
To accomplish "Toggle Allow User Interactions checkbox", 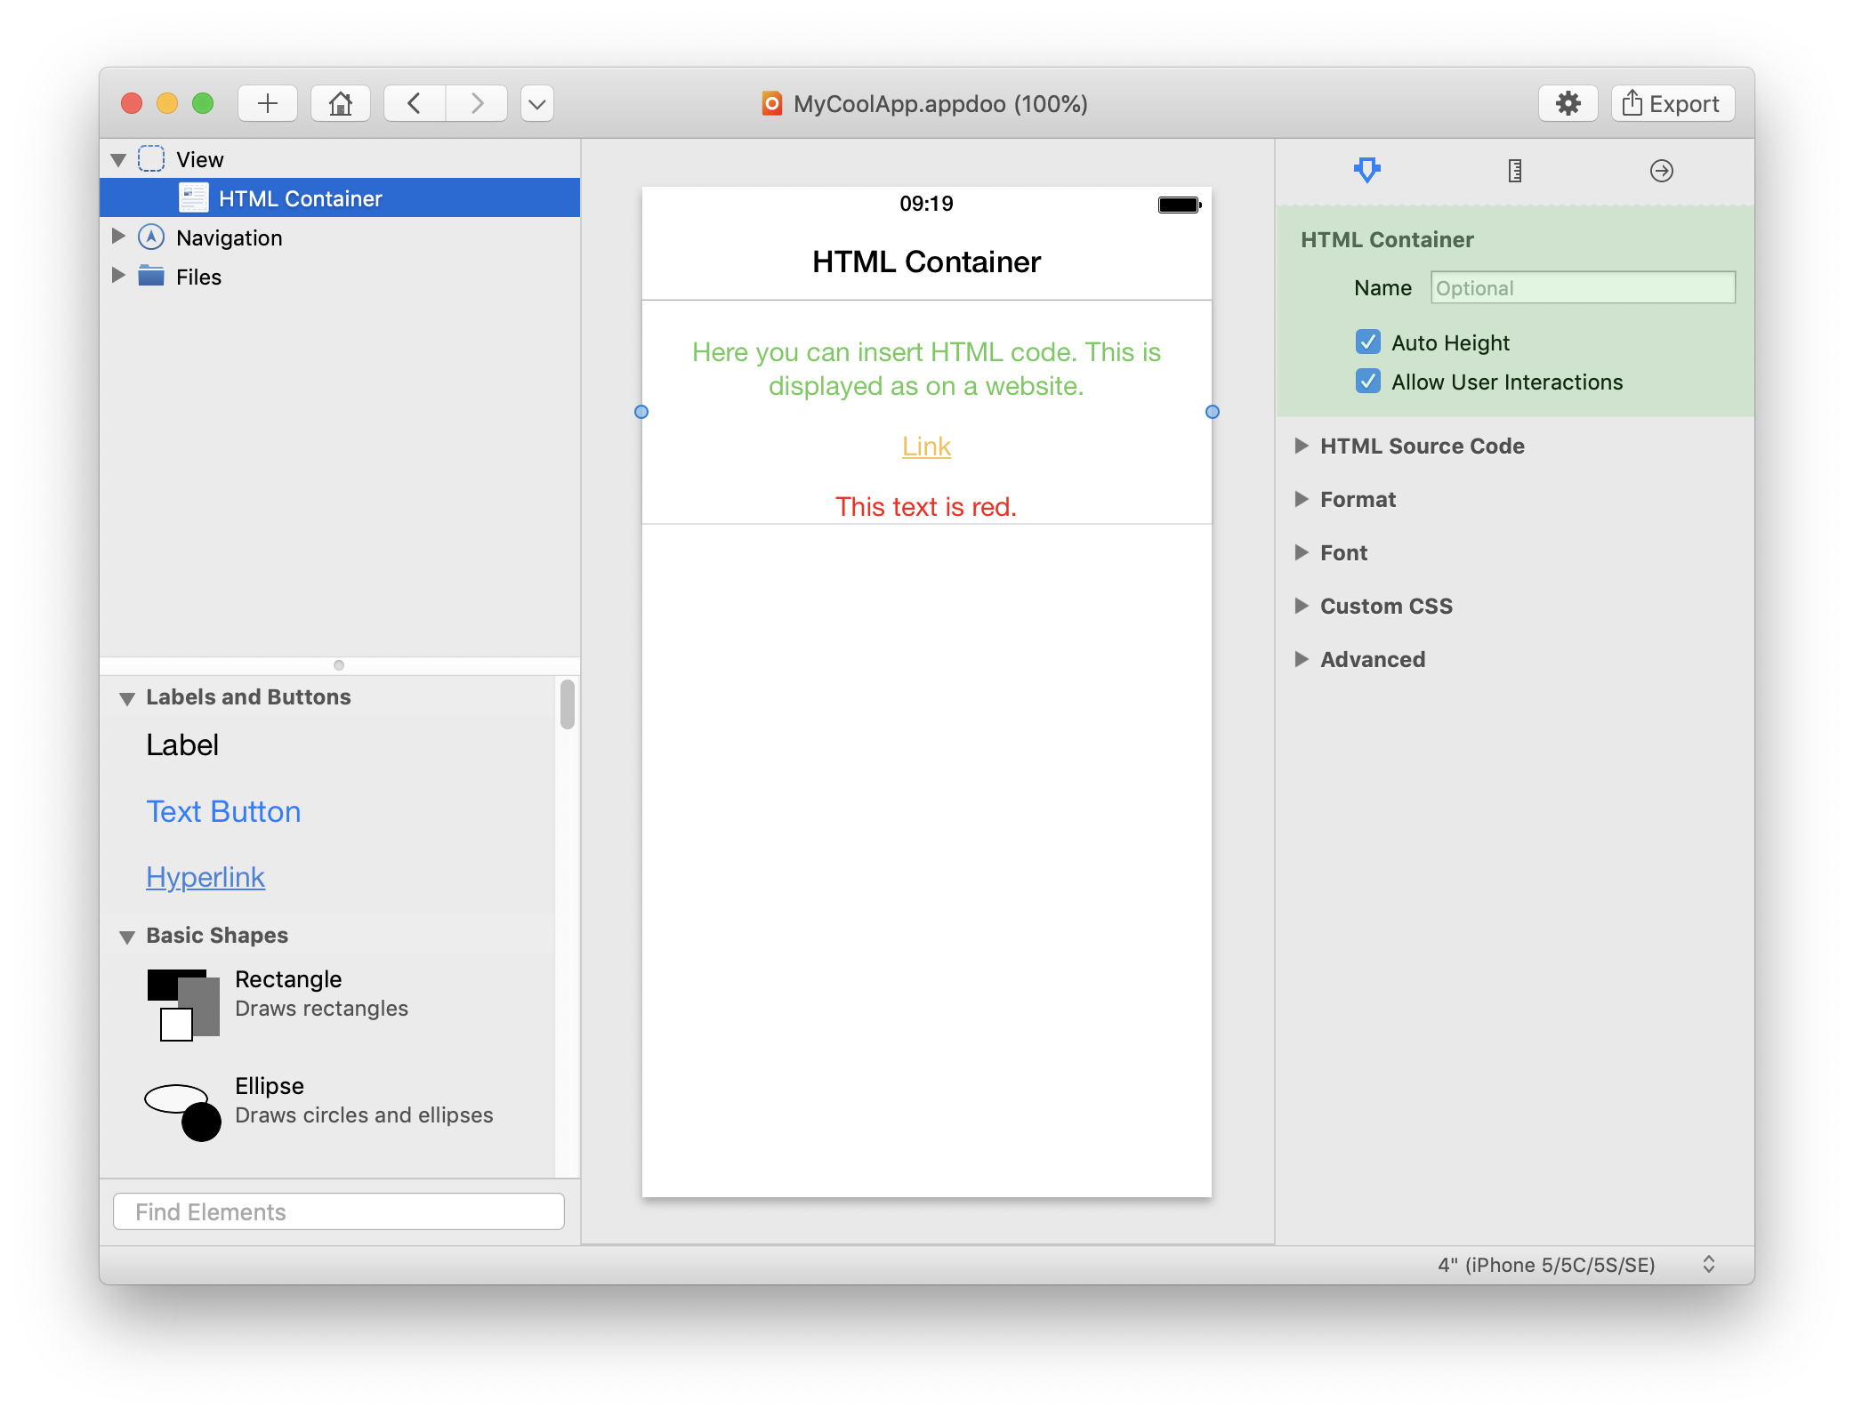I will tap(1368, 382).
